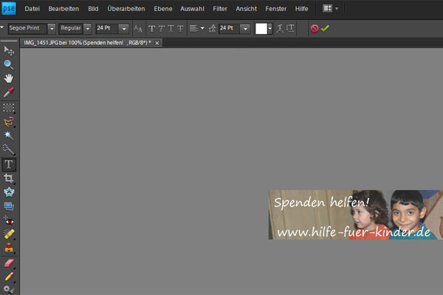Choose the Horizontal Type tool
The height and width of the screenshot is (295, 443).
click(9, 164)
